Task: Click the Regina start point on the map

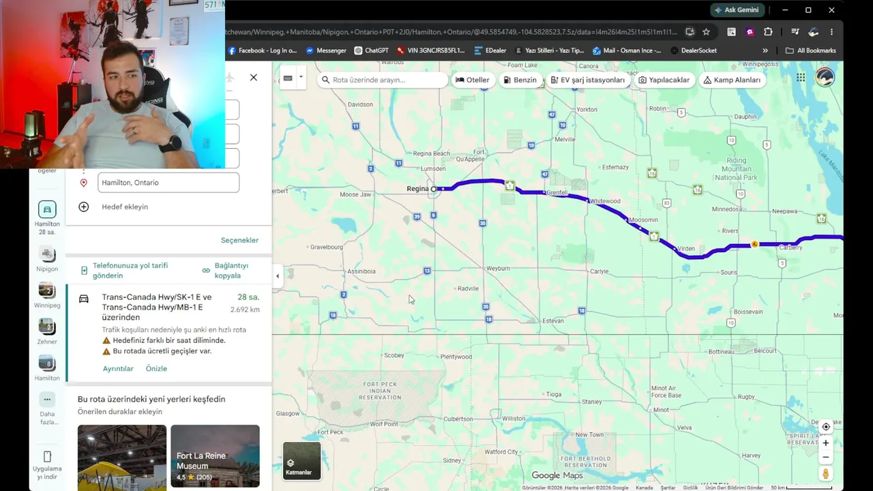Action: [434, 189]
